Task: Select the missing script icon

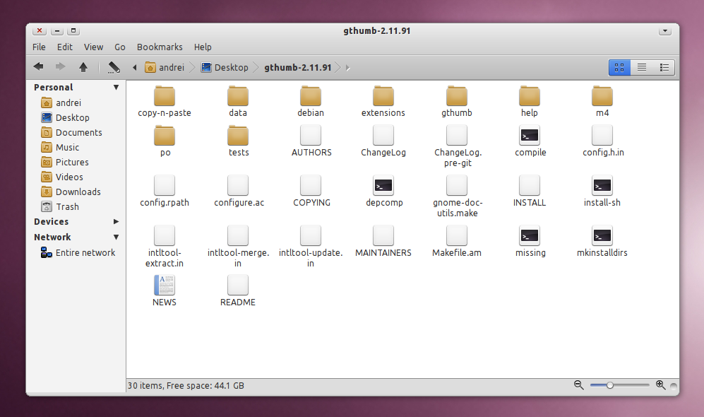Action: pos(530,235)
